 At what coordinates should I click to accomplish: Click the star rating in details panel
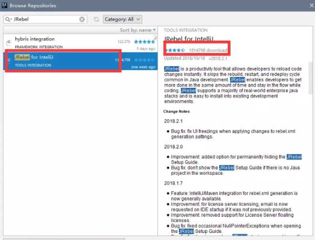click(x=175, y=50)
